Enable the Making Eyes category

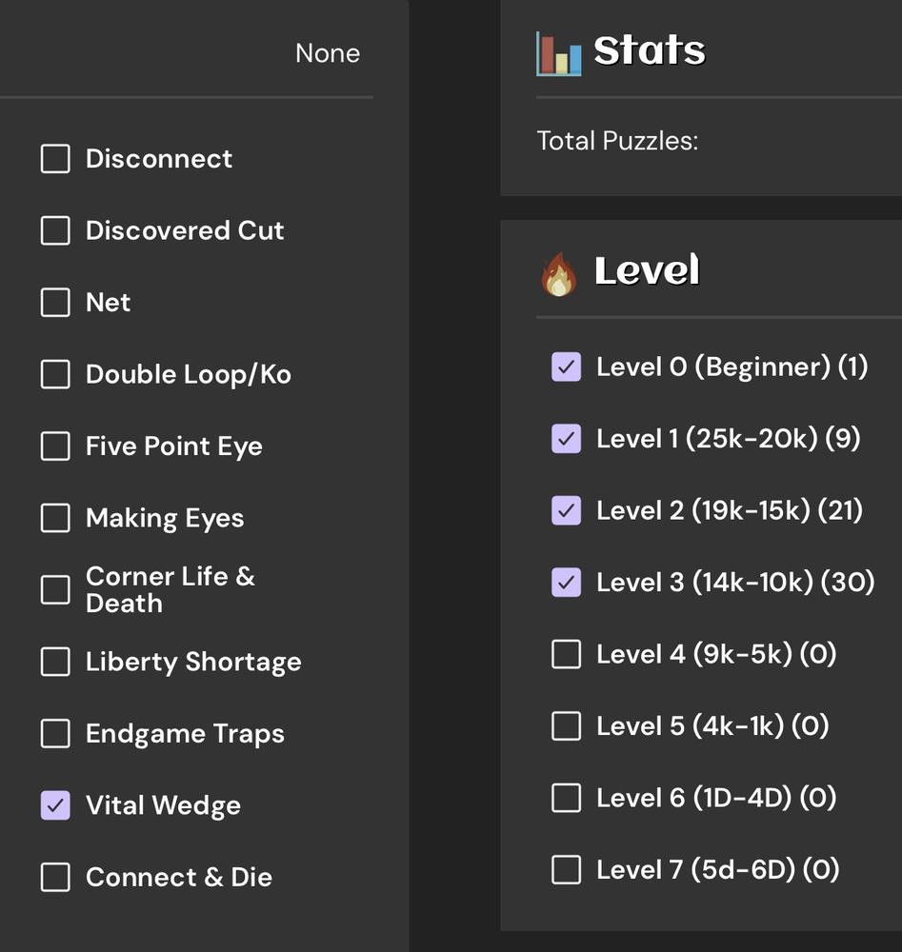click(55, 518)
